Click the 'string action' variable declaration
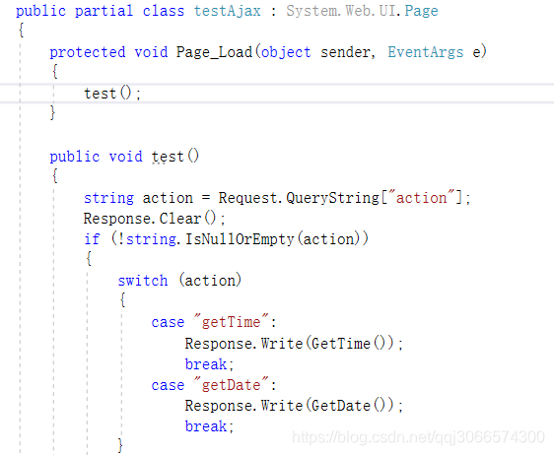Viewport: 554px width, 455px height. coord(138,198)
